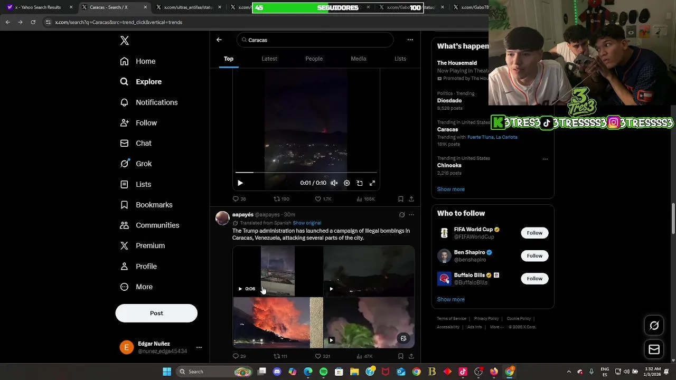Repost aapayés post with 111 reposts

click(280, 356)
